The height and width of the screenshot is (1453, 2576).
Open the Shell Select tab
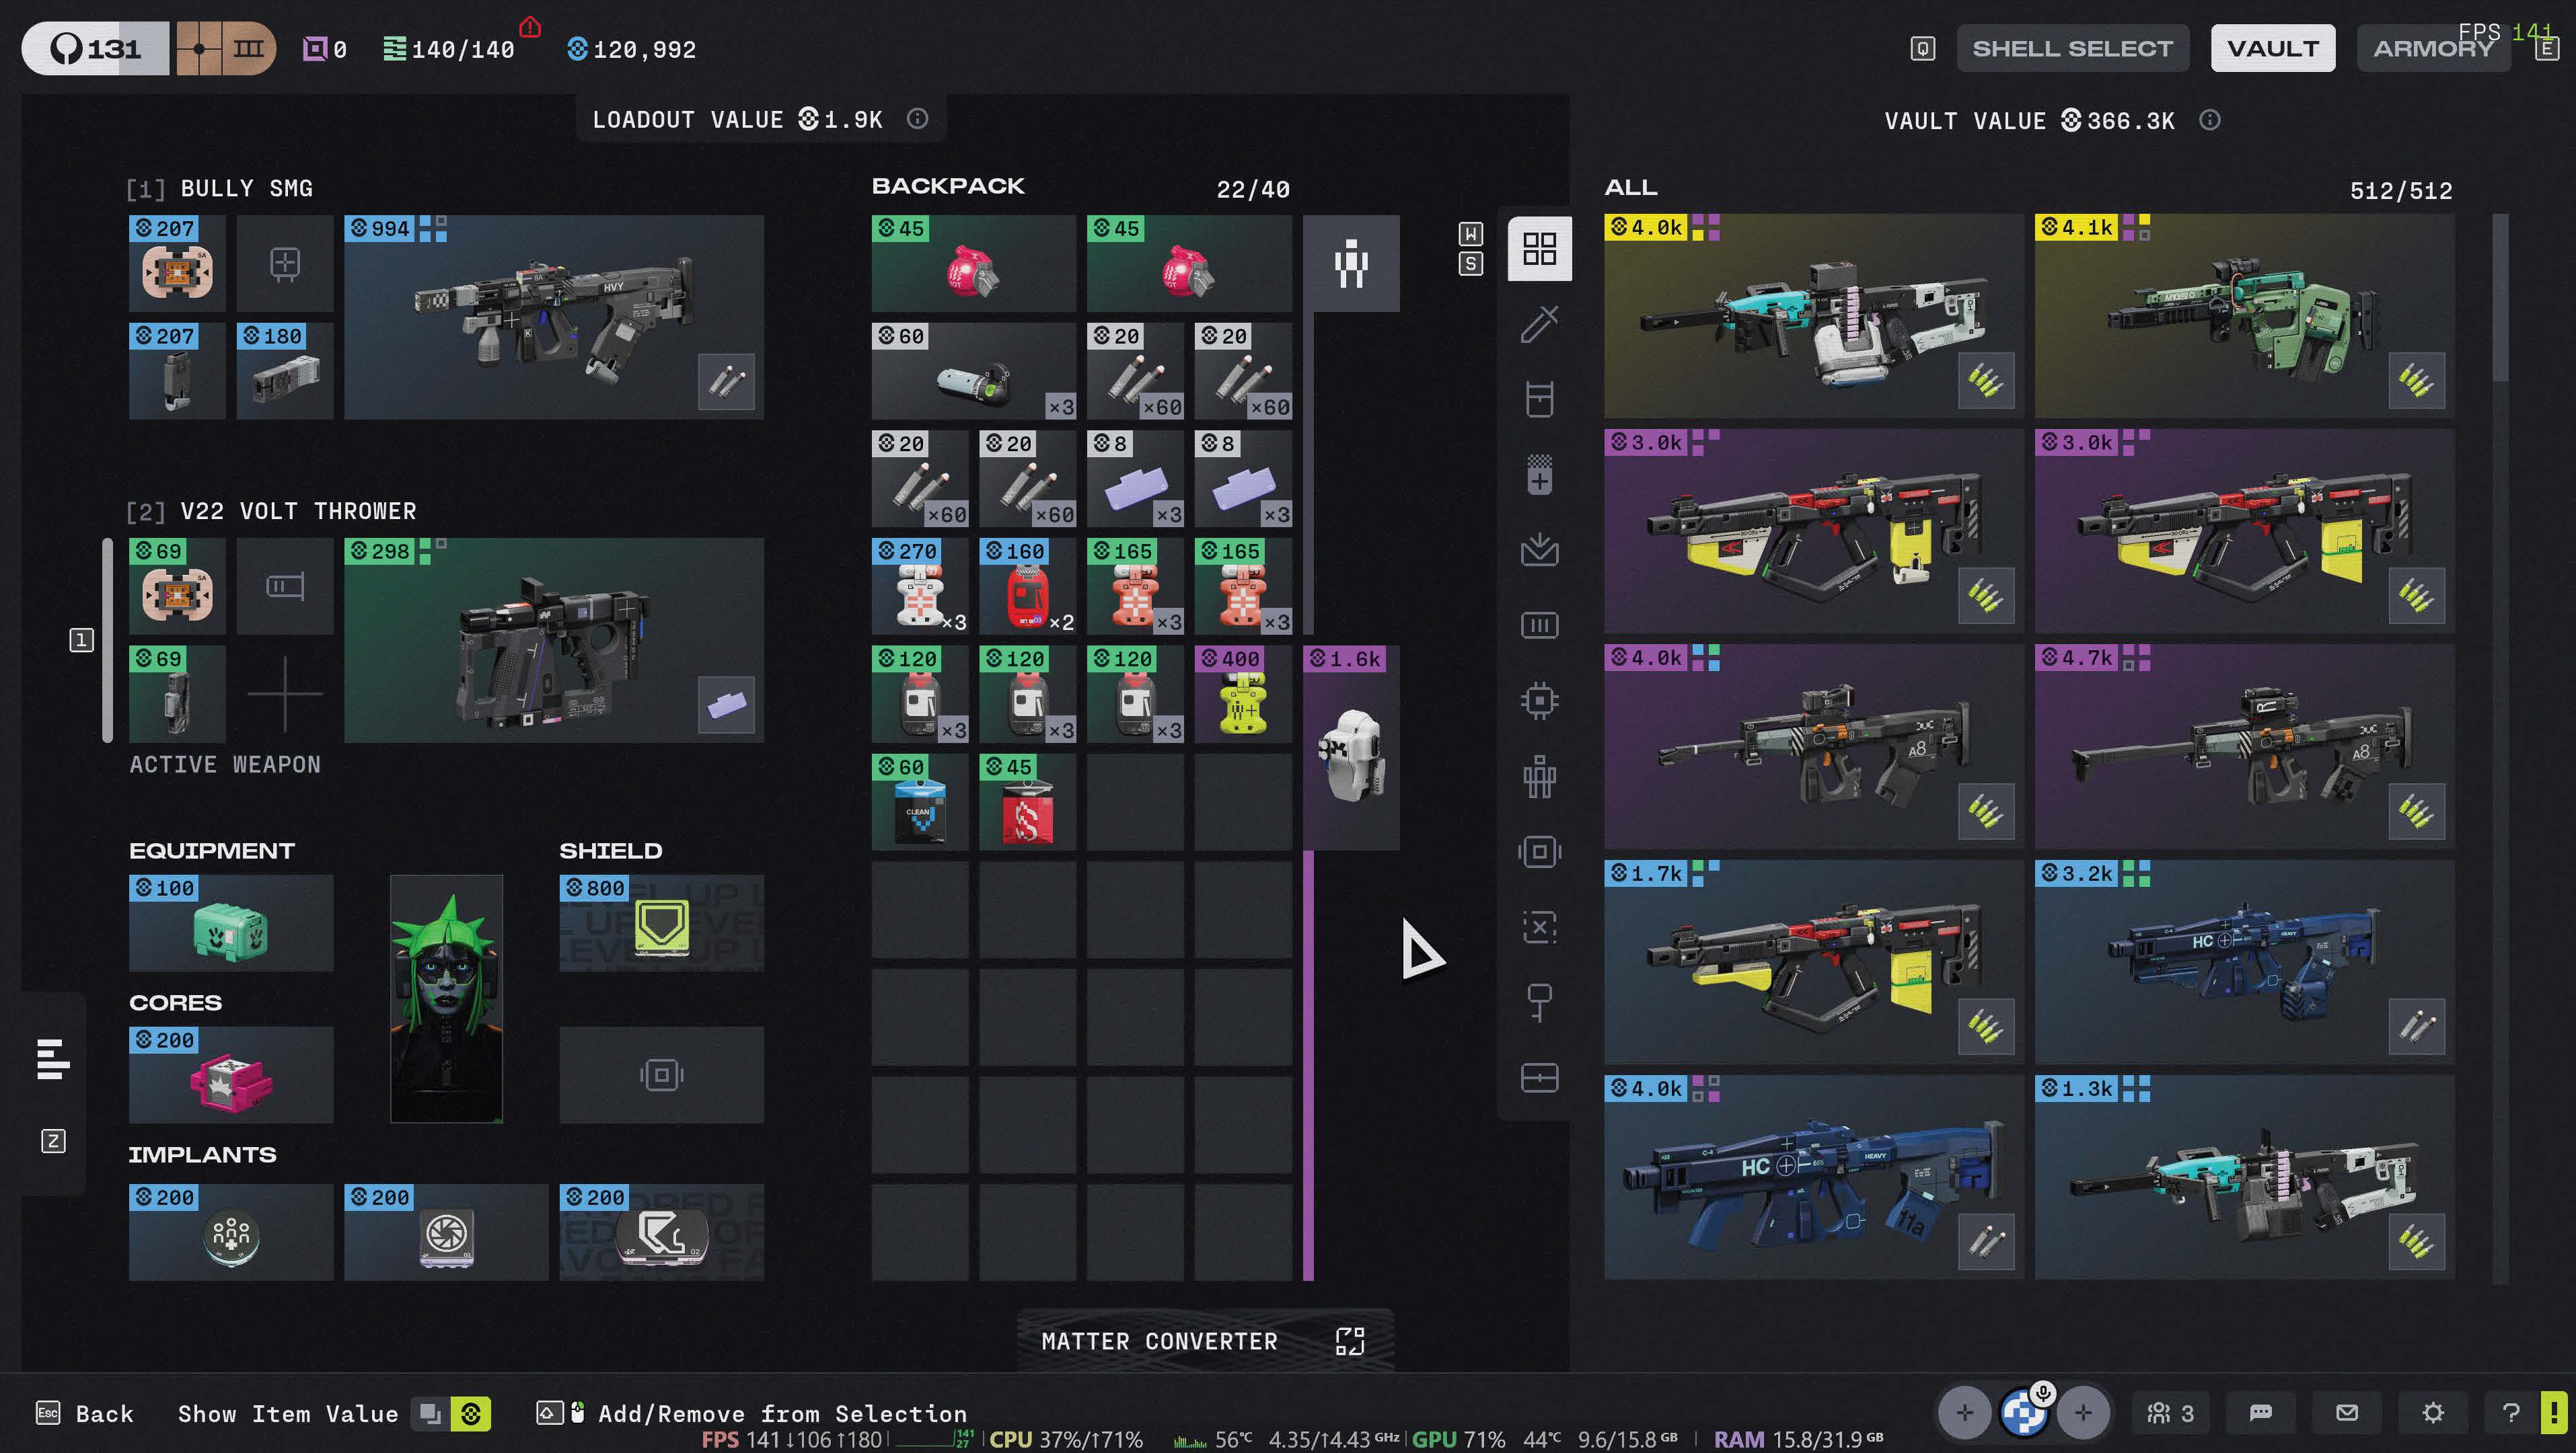(x=2072, y=48)
